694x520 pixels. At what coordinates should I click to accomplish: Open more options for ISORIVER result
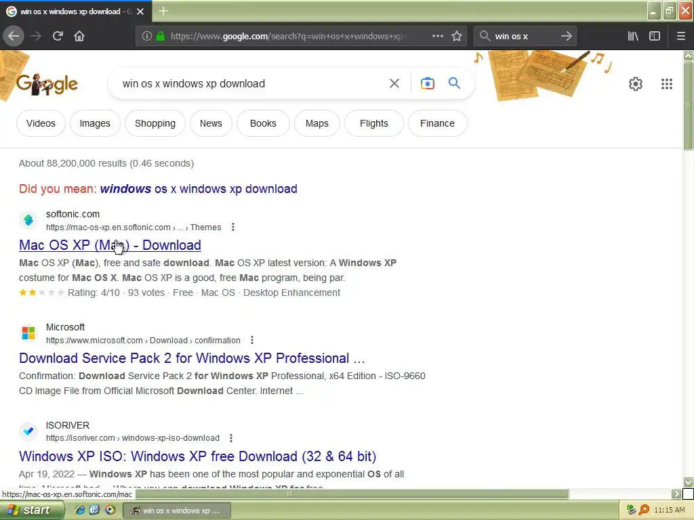tap(231, 438)
